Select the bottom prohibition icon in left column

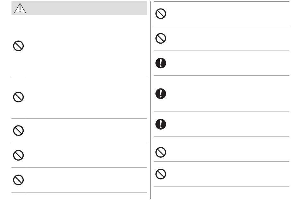(x=18, y=180)
